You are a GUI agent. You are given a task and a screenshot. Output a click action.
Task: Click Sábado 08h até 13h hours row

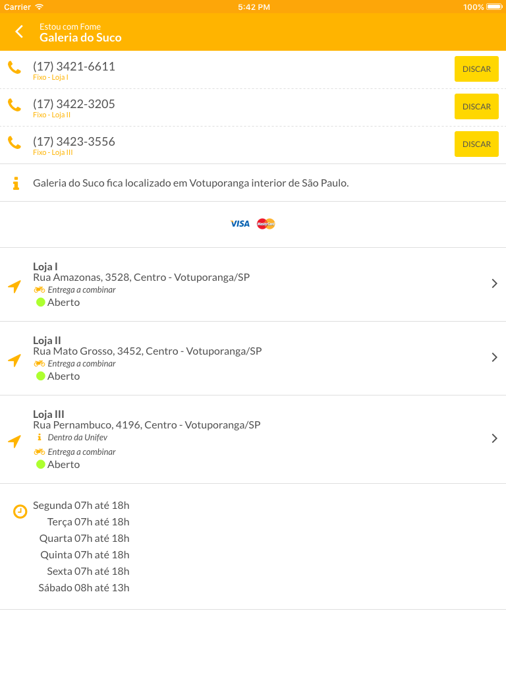84,588
